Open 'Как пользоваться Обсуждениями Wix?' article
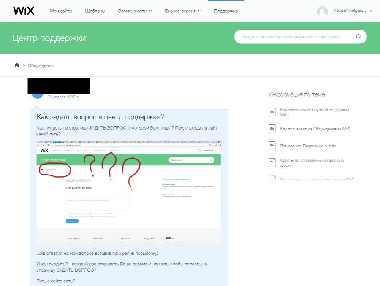Viewport: 380px width, 286px height. click(315, 129)
